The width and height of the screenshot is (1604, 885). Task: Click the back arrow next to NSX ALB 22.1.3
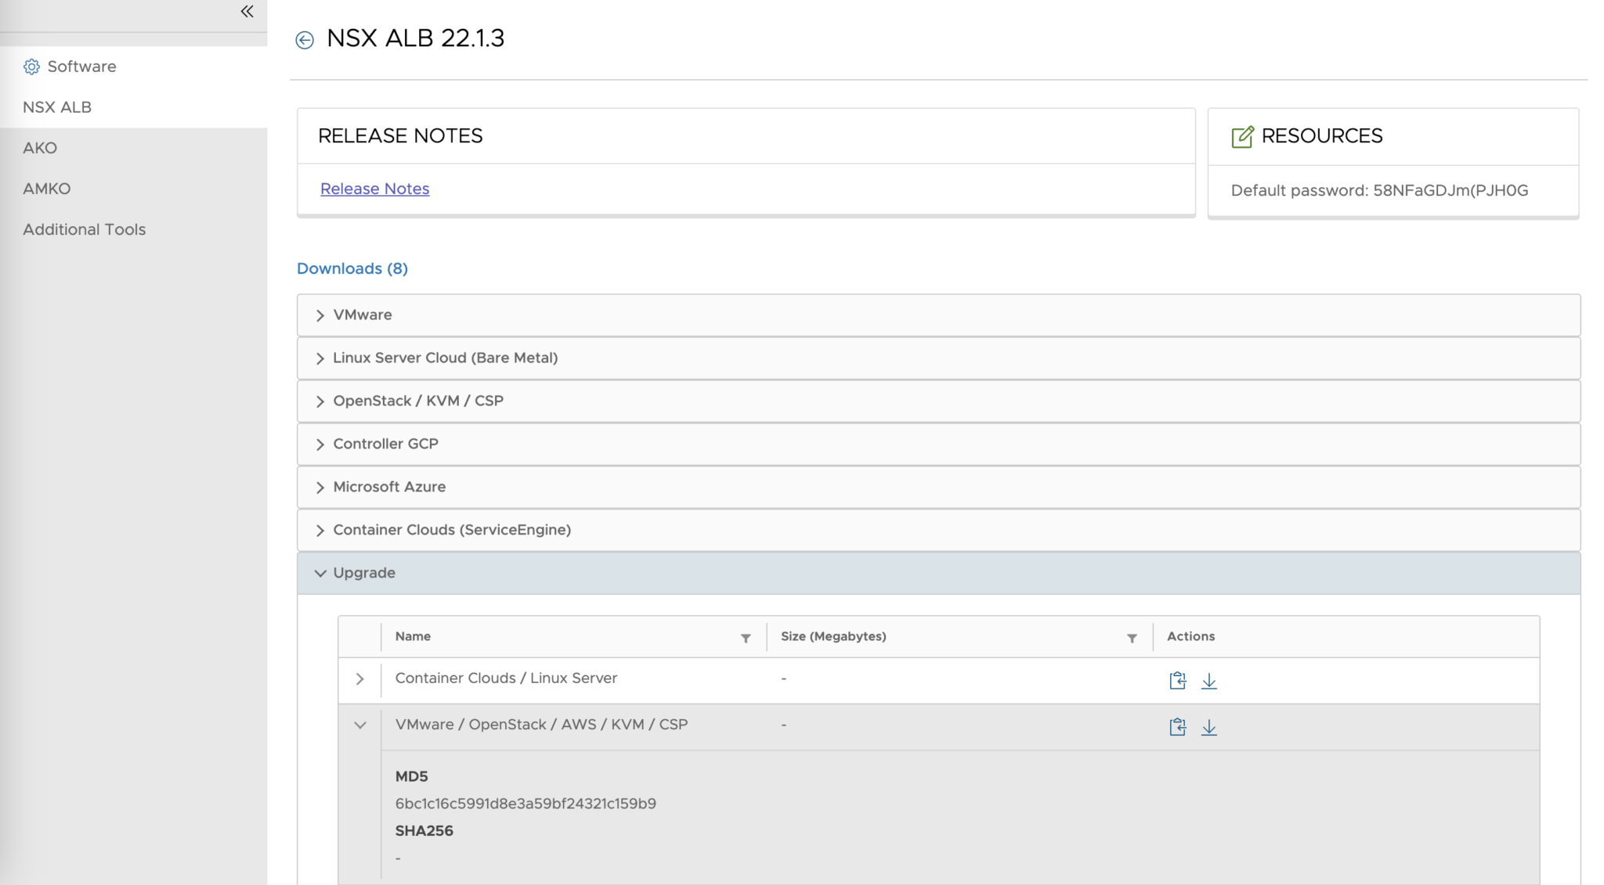tap(305, 40)
